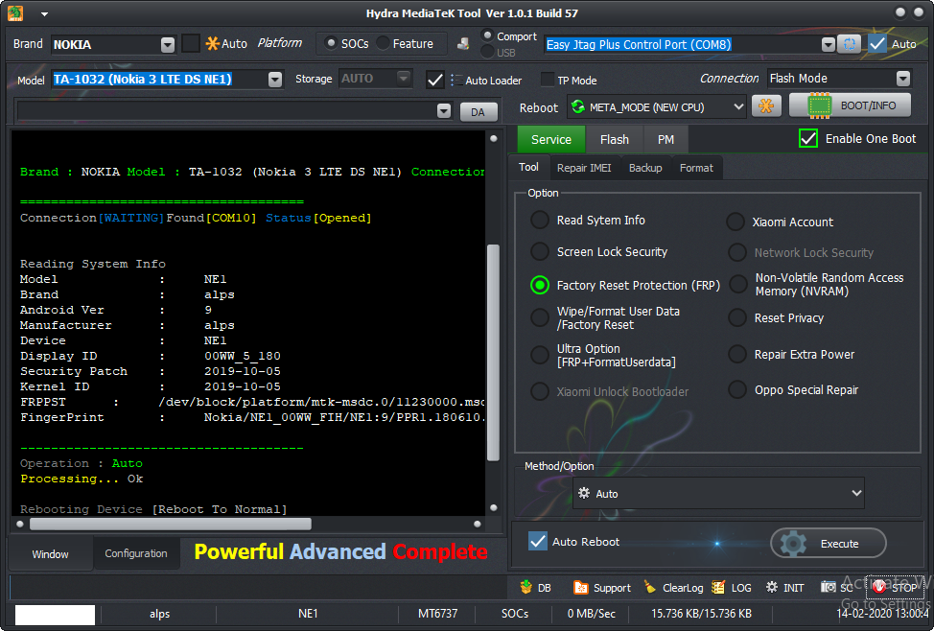
Task: Click the log horizontal scrollbar thumb
Action: tap(171, 524)
